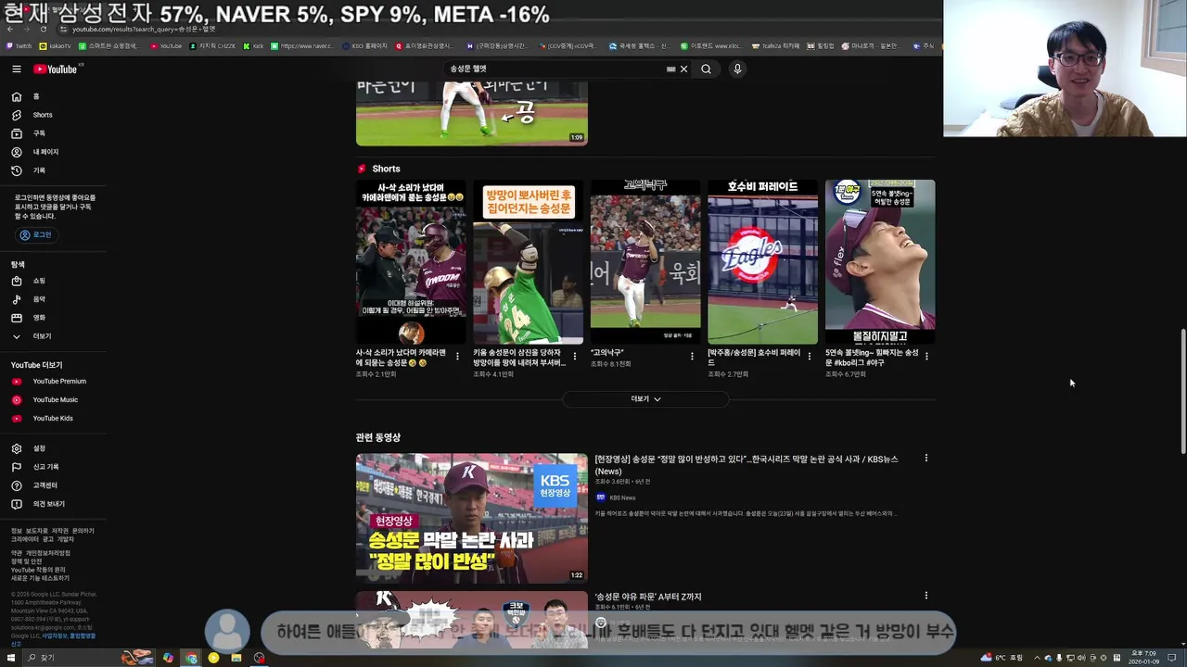Play the '방망이 뽀사버린 후' short thumbnail
The image size is (1187, 667).
[529, 262]
